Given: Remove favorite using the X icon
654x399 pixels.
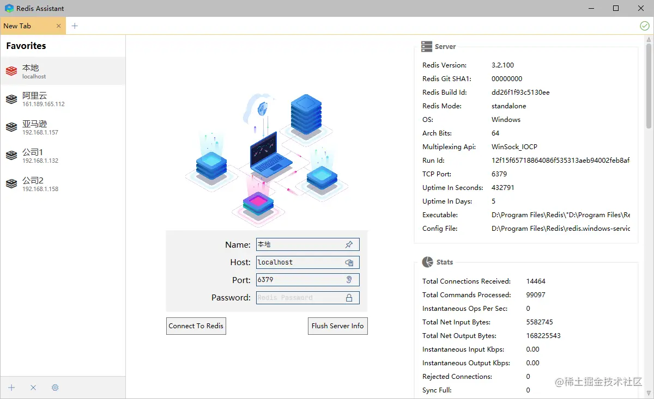Looking at the screenshot, I should point(33,388).
